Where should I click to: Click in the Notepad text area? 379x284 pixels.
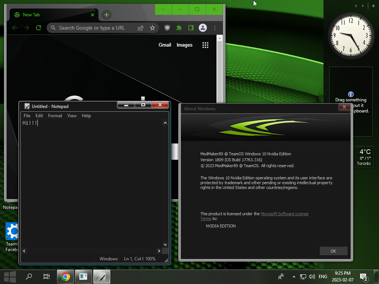click(x=91, y=183)
